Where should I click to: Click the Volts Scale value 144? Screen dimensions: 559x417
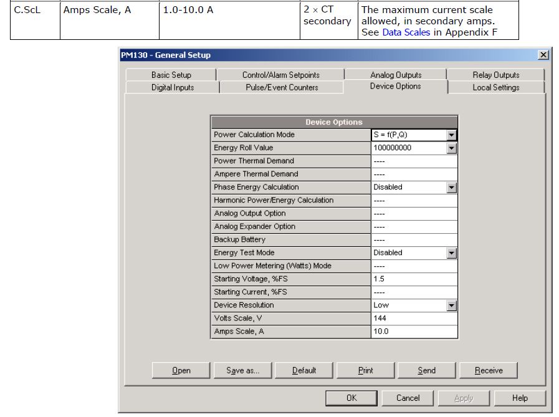coord(414,318)
